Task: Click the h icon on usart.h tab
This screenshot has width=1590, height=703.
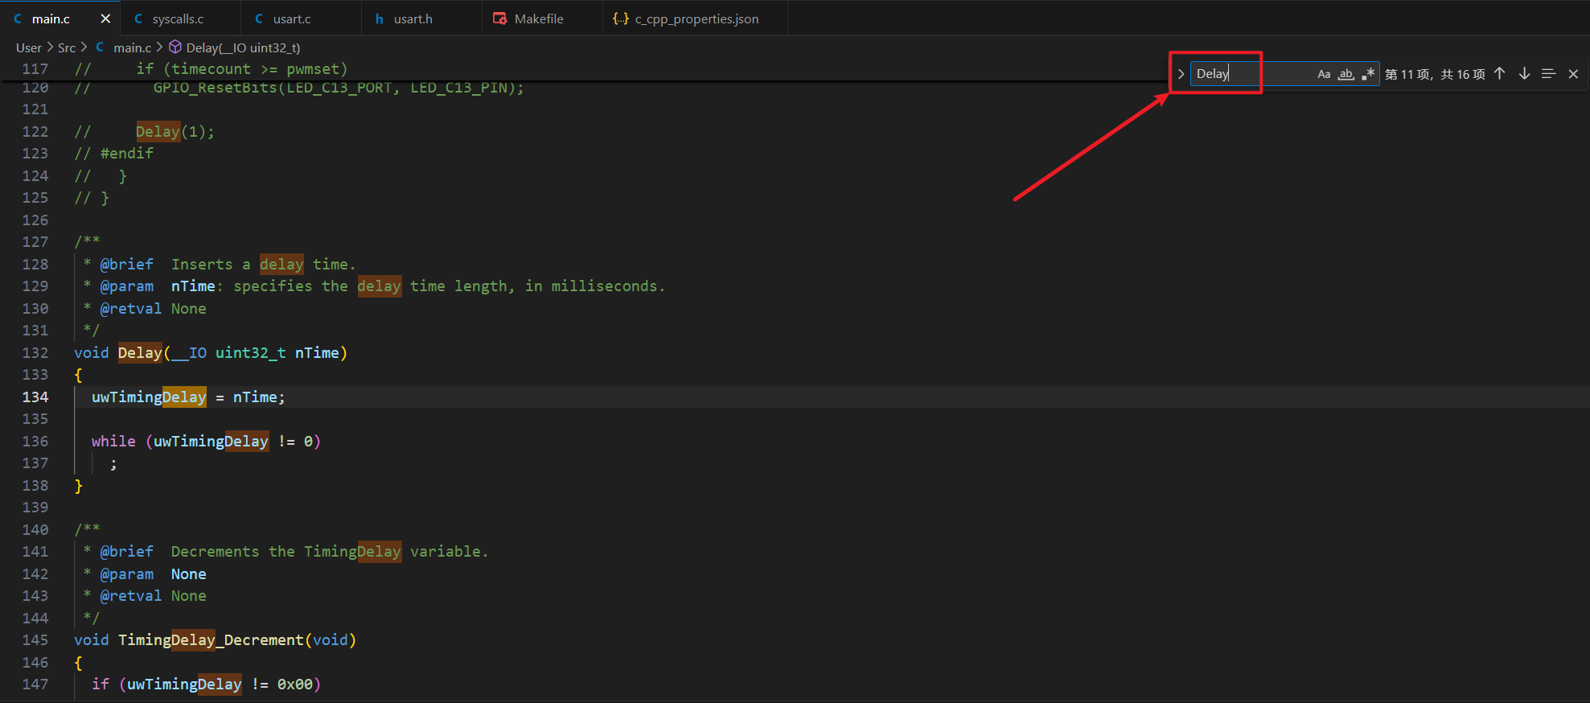Action: tap(379, 18)
